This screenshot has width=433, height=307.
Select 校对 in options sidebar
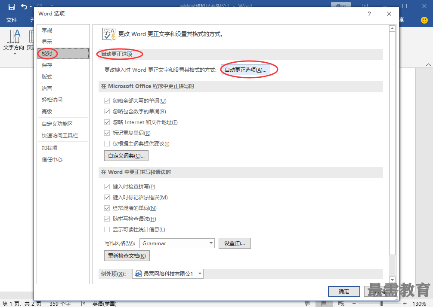pos(63,54)
